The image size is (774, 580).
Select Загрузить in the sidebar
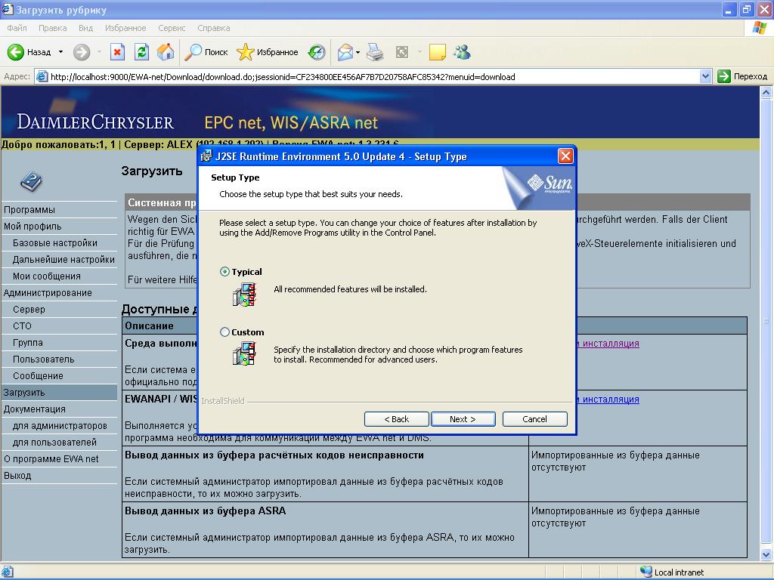(59, 393)
